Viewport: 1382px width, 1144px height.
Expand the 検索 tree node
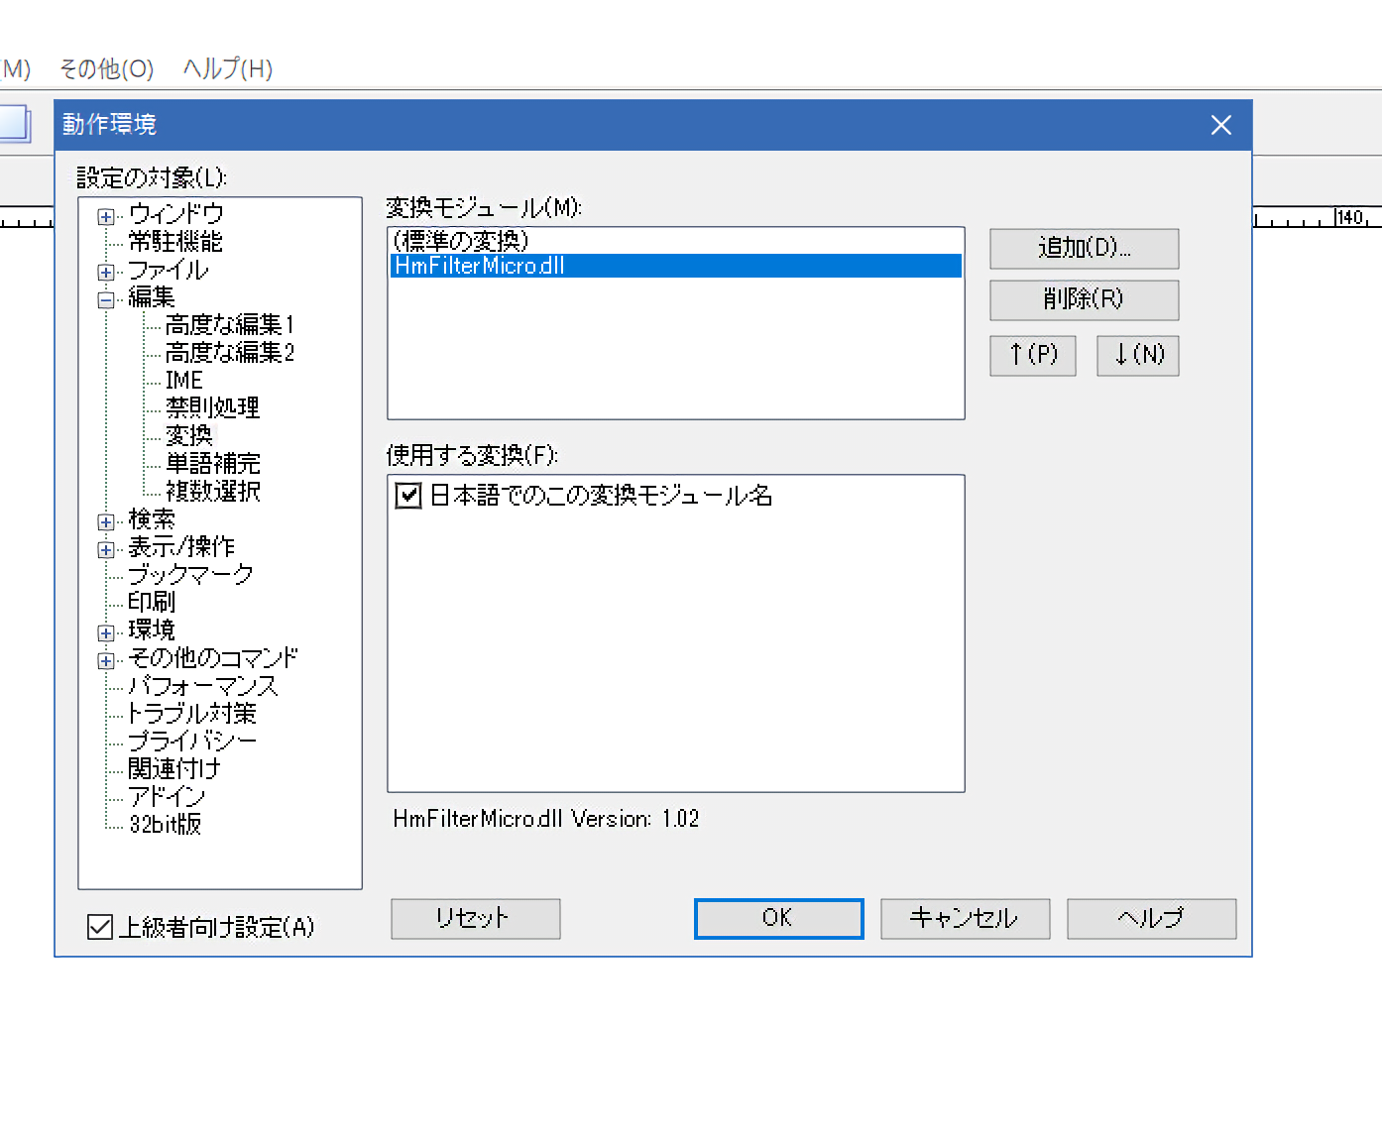point(106,521)
